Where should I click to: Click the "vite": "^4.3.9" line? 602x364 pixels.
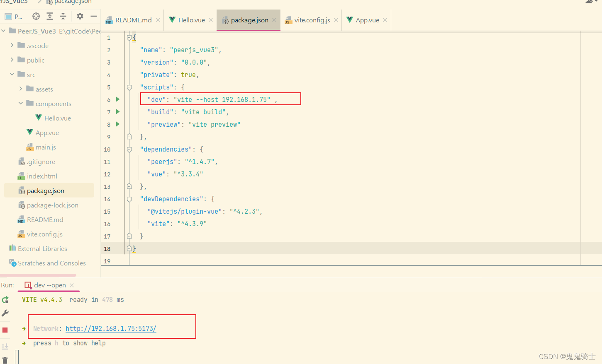coord(177,224)
